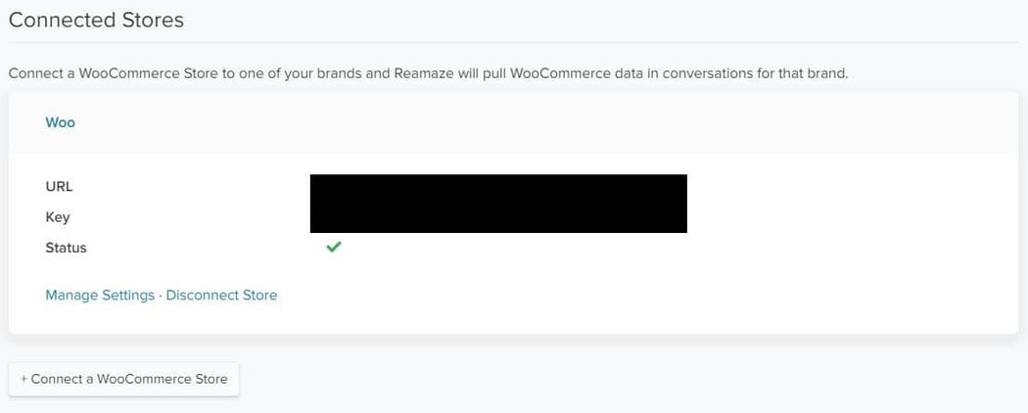Disconnect the Woo store
This screenshot has width=1028, height=413.
(221, 295)
